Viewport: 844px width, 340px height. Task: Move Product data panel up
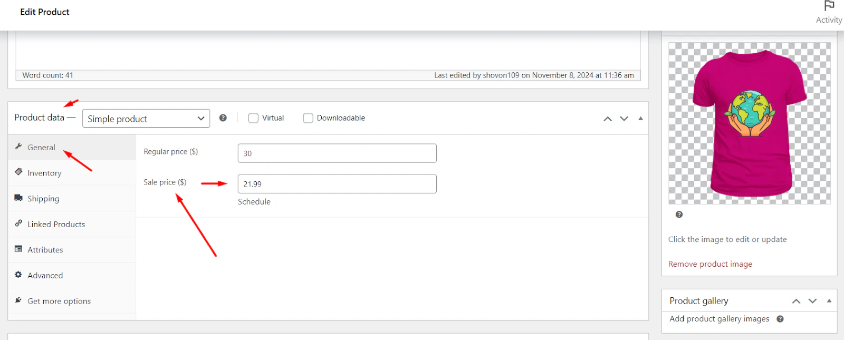[x=608, y=119]
